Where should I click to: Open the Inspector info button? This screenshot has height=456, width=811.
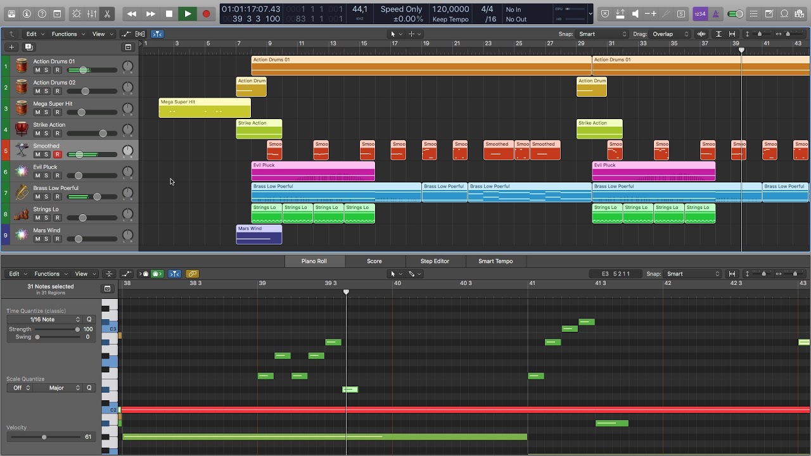27,13
